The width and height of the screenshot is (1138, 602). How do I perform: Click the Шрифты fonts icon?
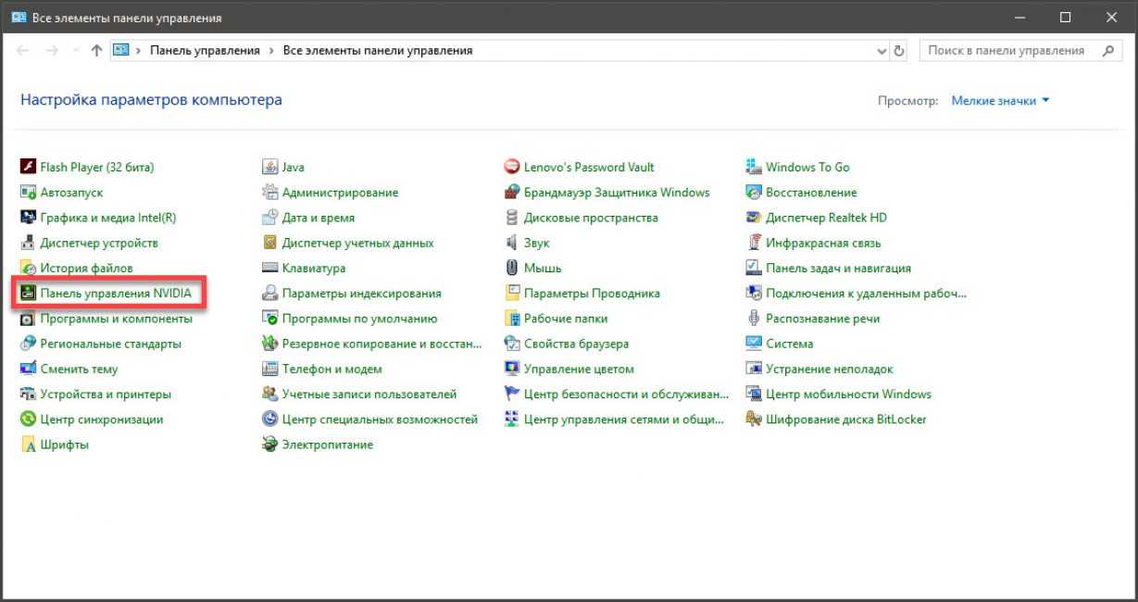pyautogui.click(x=28, y=445)
